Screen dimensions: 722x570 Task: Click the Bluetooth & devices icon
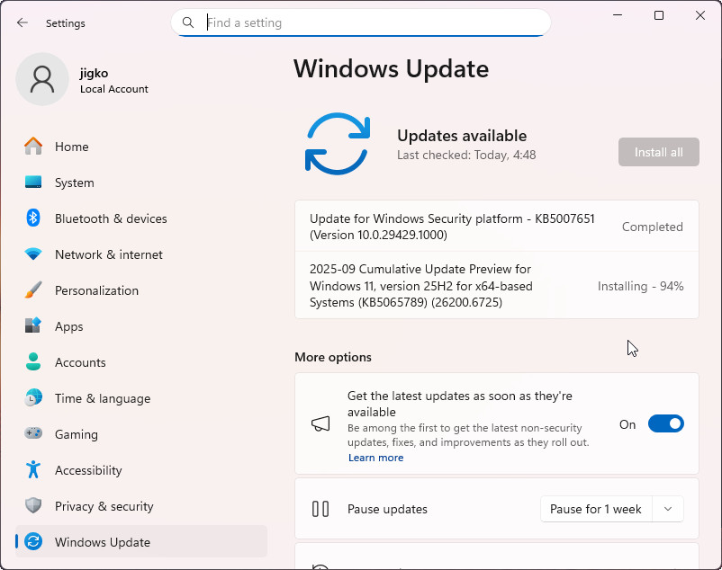(32, 218)
